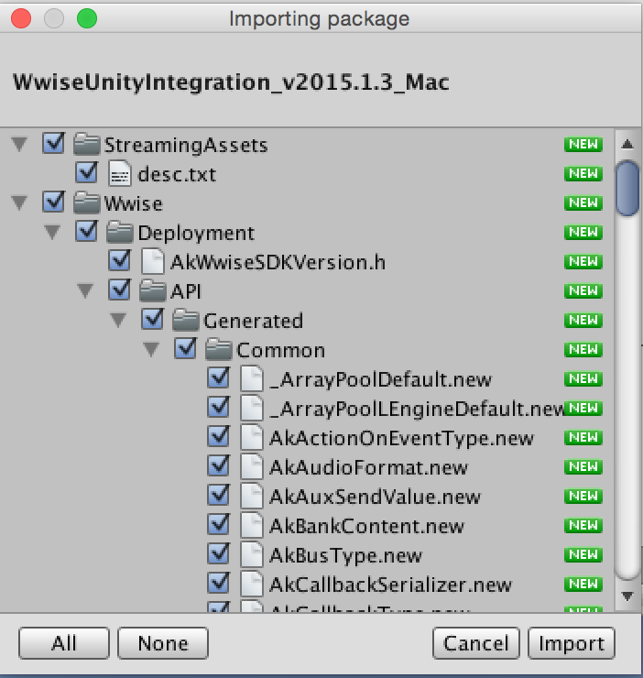Close the Importing package window
Screen dimensions: 643x678
pos(21,18)
